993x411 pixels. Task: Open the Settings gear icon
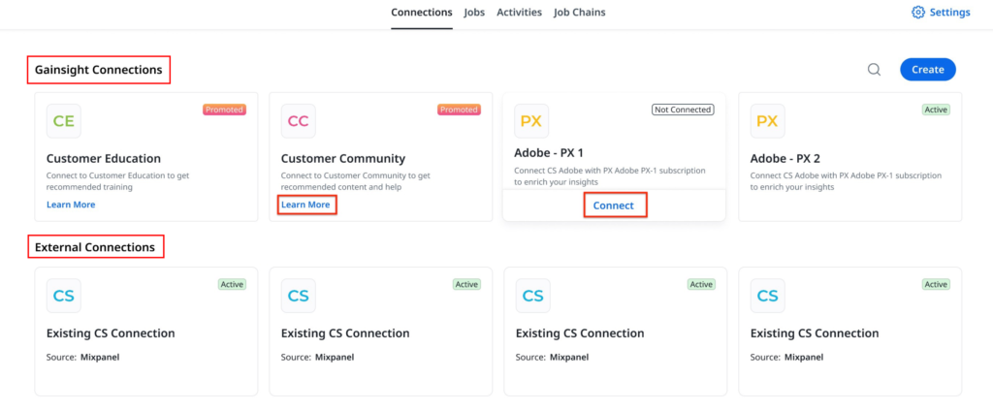(917, 12)
